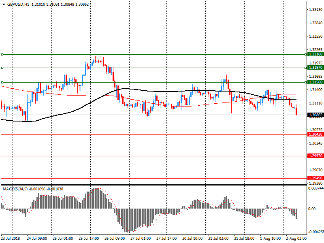Click the triangle arrow beside GBPUSD,H1
The image size is (324, 243).
pos(3,4)
